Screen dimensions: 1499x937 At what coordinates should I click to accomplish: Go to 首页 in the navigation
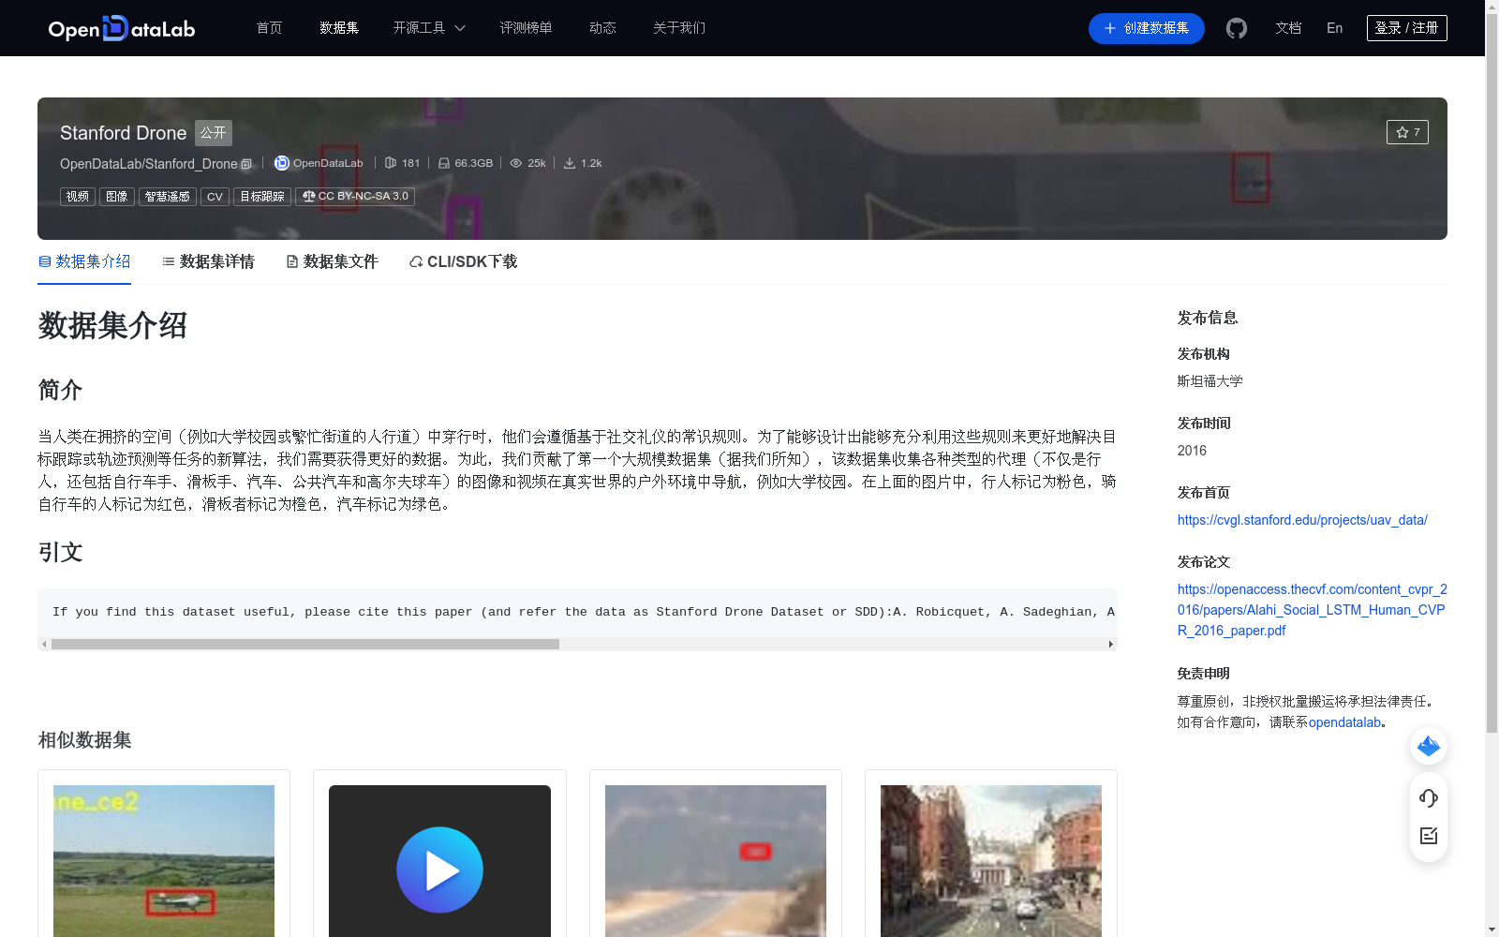269,28
